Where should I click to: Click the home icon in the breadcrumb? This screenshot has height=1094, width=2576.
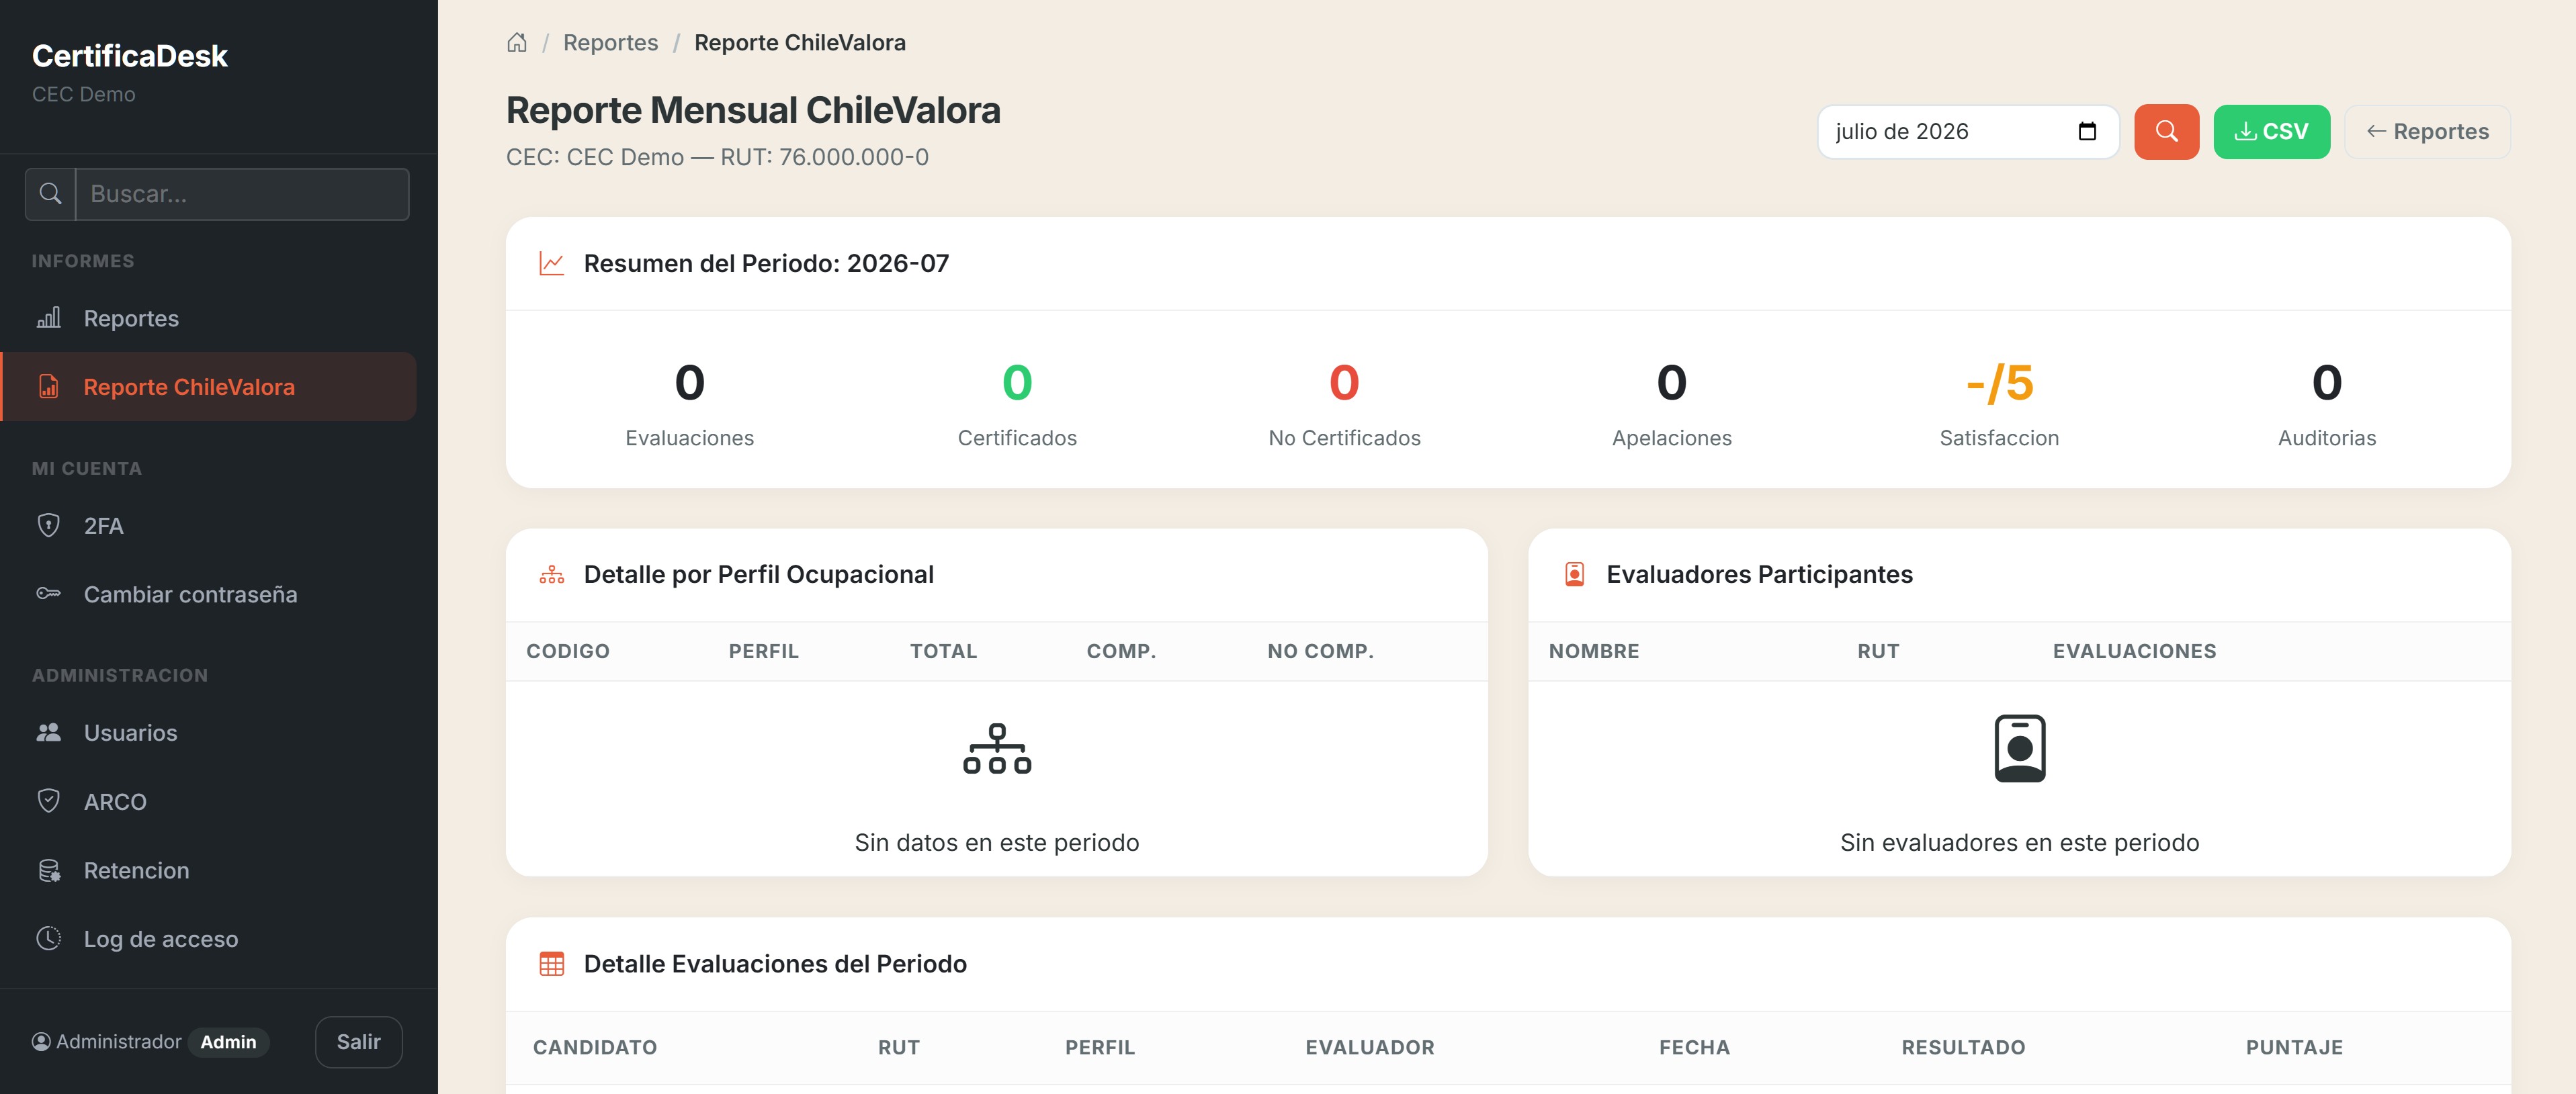coord(516,42)
